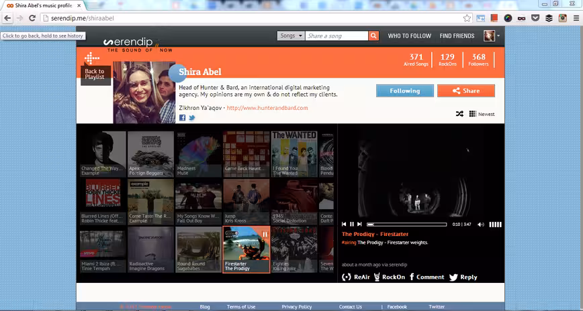Click the browser back arrow
The width and height of the screenshot is (583, 311).
pos(7,18)
